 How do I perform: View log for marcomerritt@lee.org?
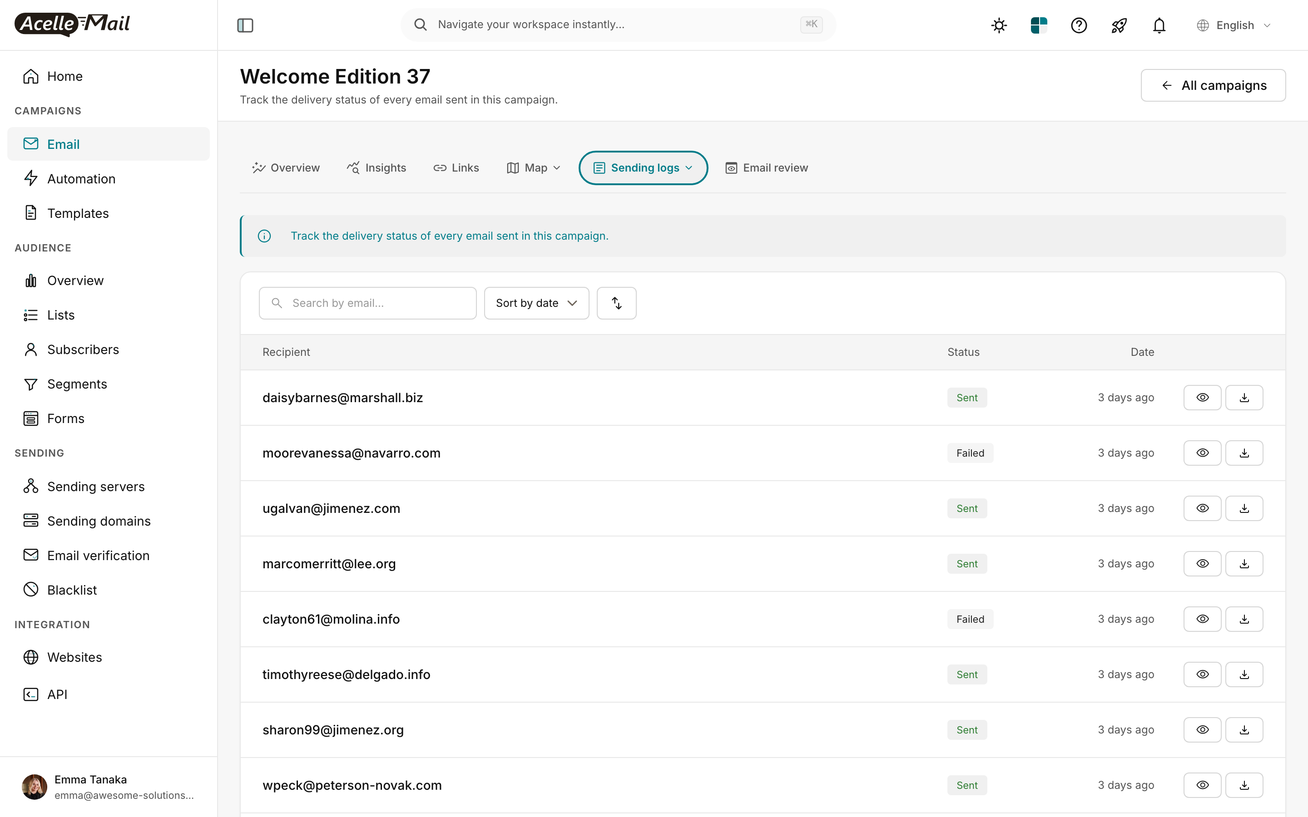point(1202,564)
